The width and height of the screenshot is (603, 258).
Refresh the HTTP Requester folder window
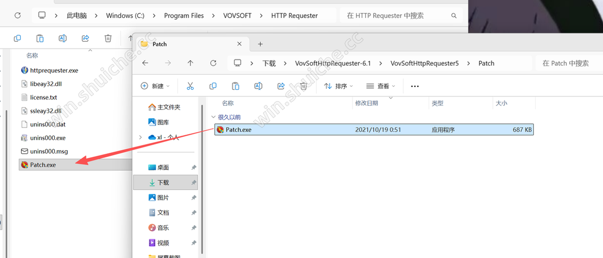coord(17,15)
